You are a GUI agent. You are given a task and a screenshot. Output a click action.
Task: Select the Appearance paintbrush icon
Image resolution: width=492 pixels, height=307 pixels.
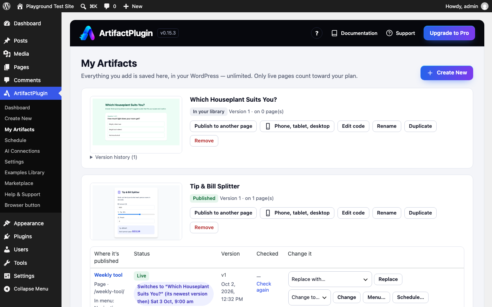coord(7,223)
